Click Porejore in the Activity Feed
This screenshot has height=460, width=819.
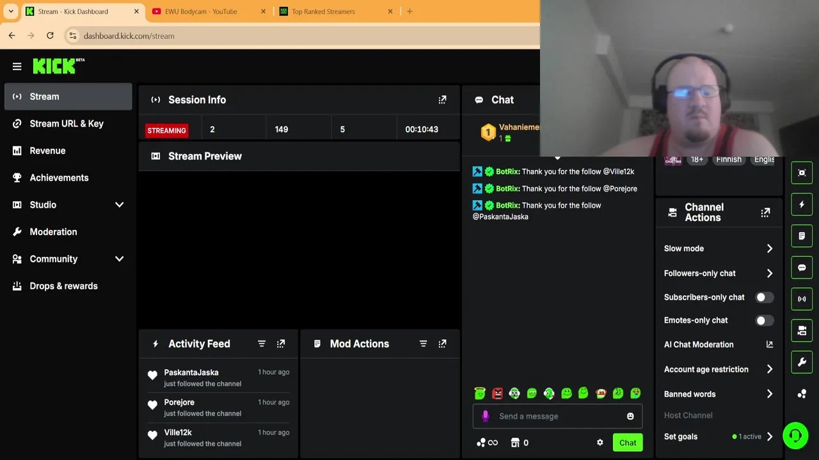click(179, 402)
